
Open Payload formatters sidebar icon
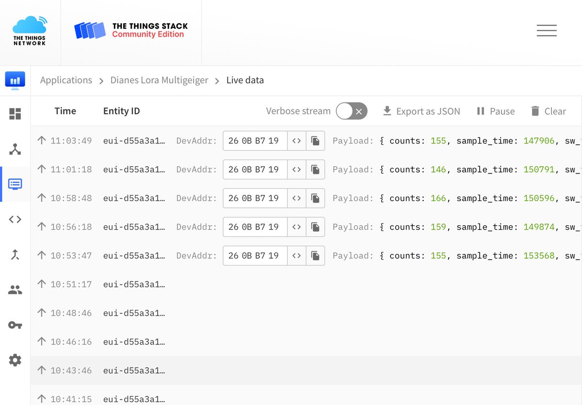point(15,219)
